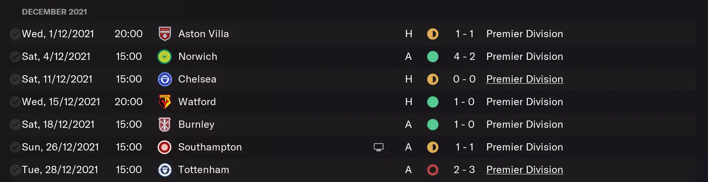Select the Chelsea club badge icon

pos(164,79)
